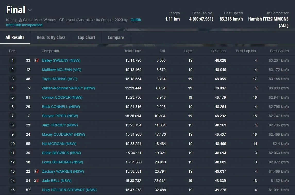Screen dimensions: 295x195
Task: Click the Diff column header
Action: pos(162,51)
